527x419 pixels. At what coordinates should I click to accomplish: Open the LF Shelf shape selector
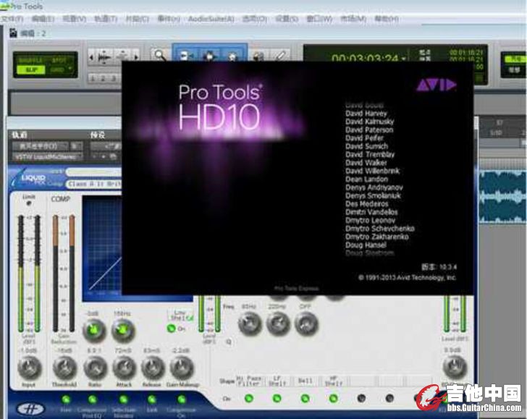277,381
